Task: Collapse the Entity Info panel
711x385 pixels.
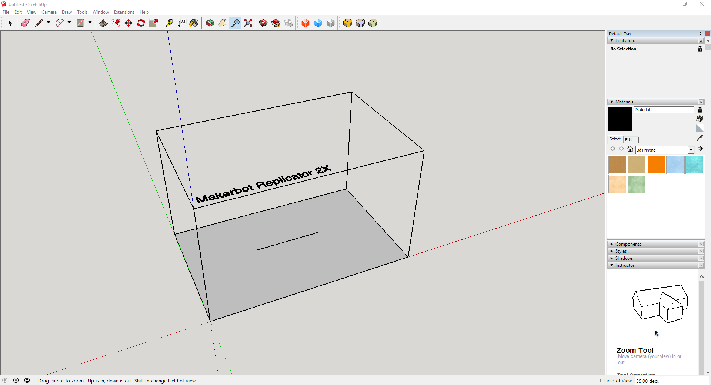Action: [x=612, y=40]
